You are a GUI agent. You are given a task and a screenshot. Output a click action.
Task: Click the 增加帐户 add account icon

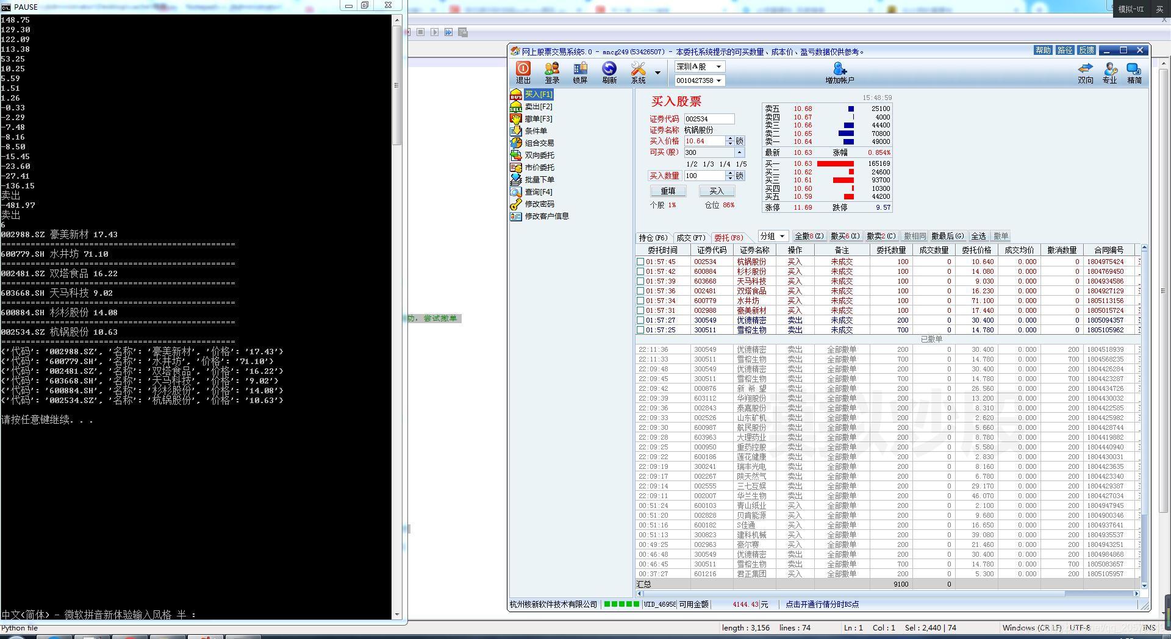(840, 73)
